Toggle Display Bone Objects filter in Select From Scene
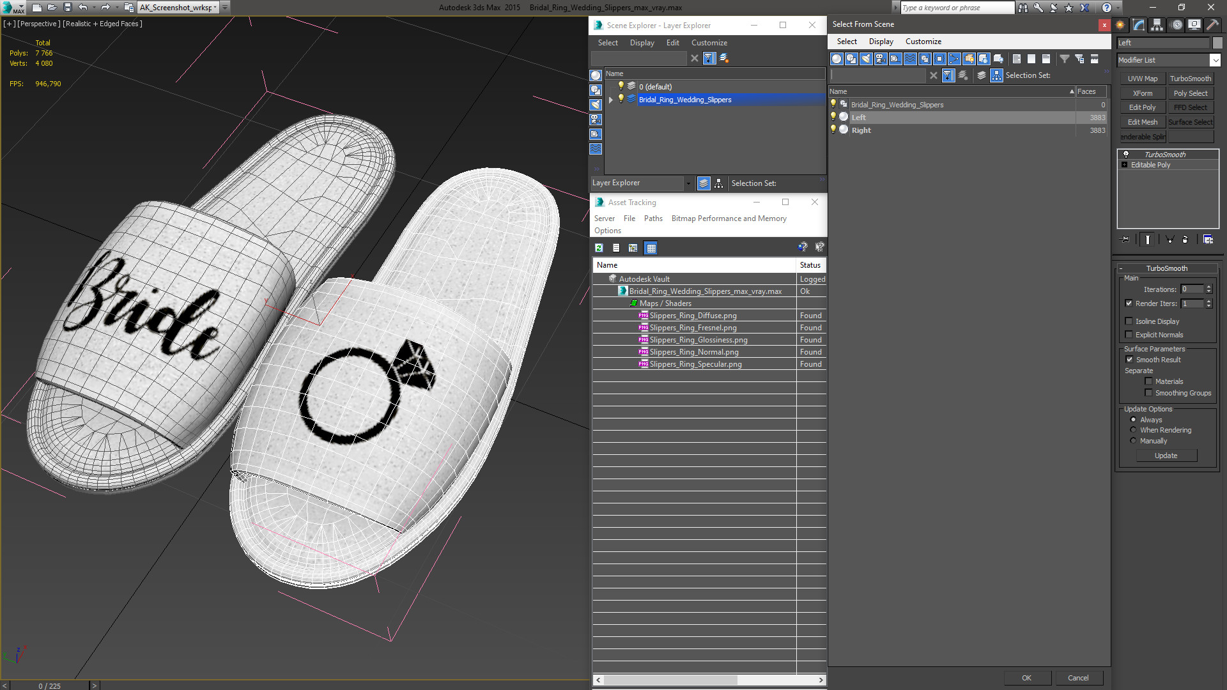Image resolution: width=1227 pixels, height=690 pixels. point(954,59)
